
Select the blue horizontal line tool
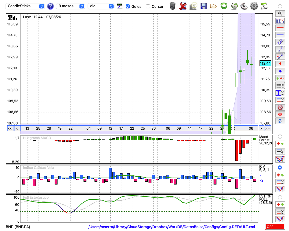[x=280, y=35]
